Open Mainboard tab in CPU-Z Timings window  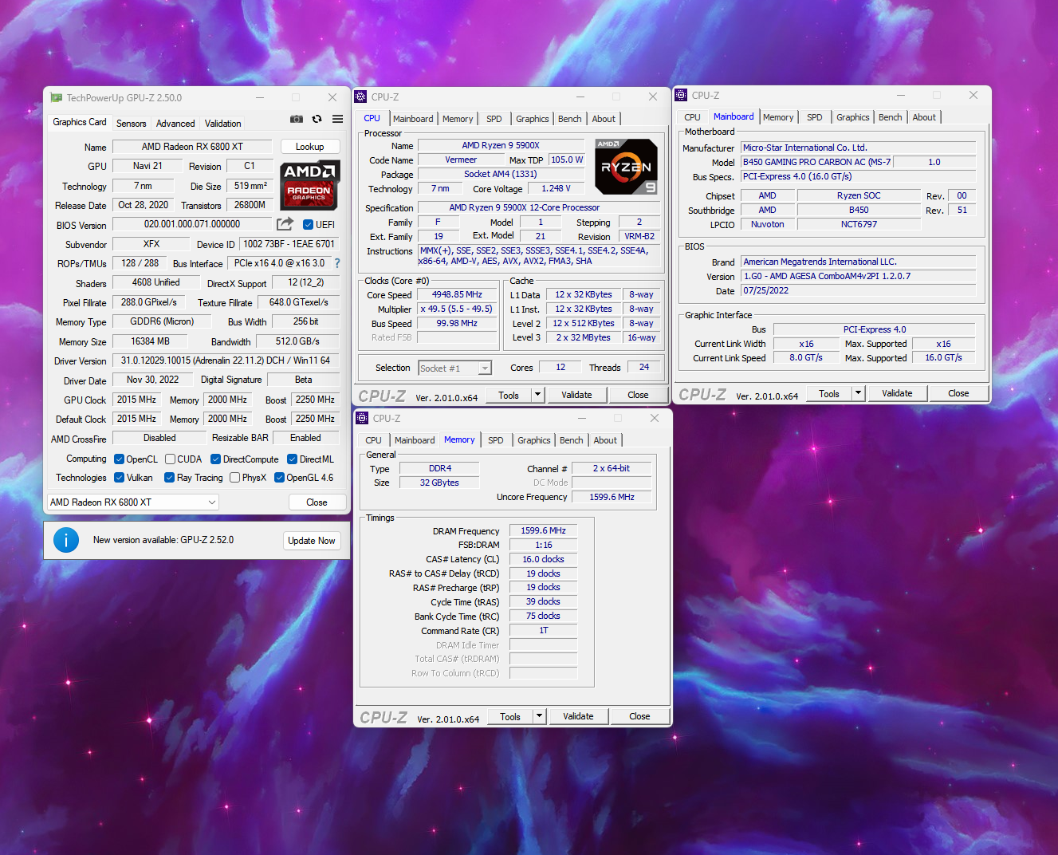click(x=415, y=440)
